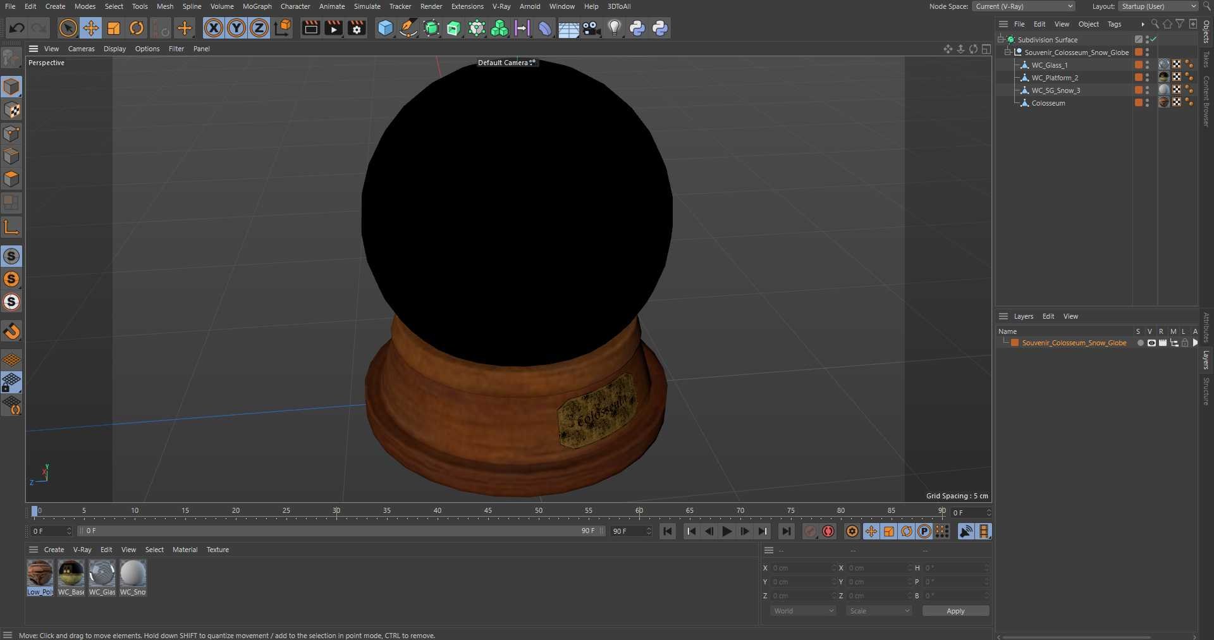Open the MoGraph menu
Screen dimensions: 1214x640
tap(257, 6)
